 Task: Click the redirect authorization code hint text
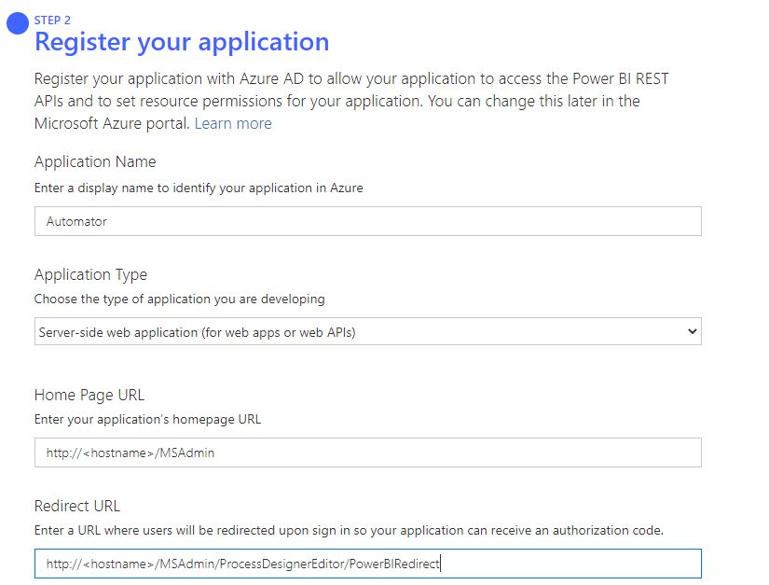coord(349,530)
